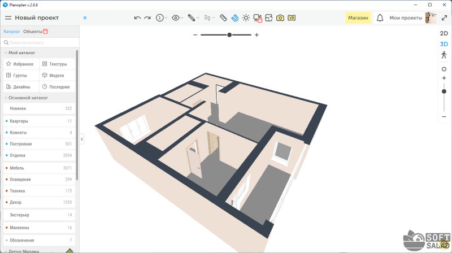Switch to 2D view mode
This screenshot has width=452, height=253.
click(444, 33)
